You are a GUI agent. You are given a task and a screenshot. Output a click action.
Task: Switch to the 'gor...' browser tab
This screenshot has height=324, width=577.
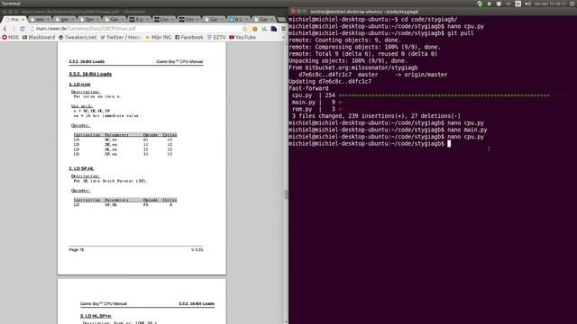(x=64, y=19)
